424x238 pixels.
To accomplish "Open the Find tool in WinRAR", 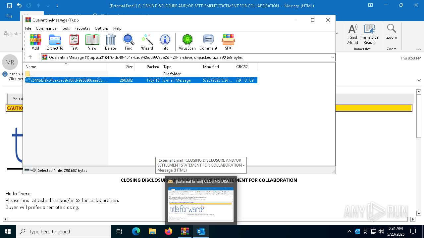I will tap(129, 42).
